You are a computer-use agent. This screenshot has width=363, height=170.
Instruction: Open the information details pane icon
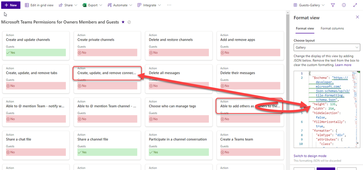coord(344,5)
